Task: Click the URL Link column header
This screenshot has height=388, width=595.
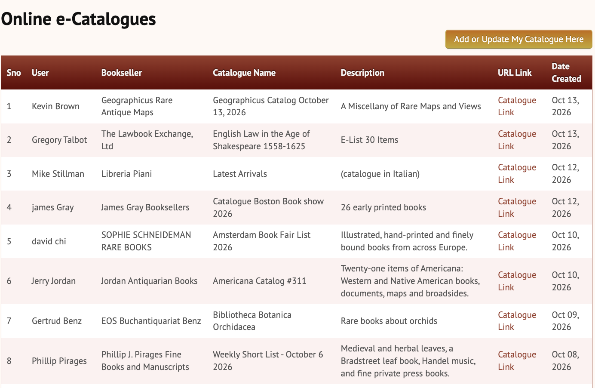Action: (515, 73)
